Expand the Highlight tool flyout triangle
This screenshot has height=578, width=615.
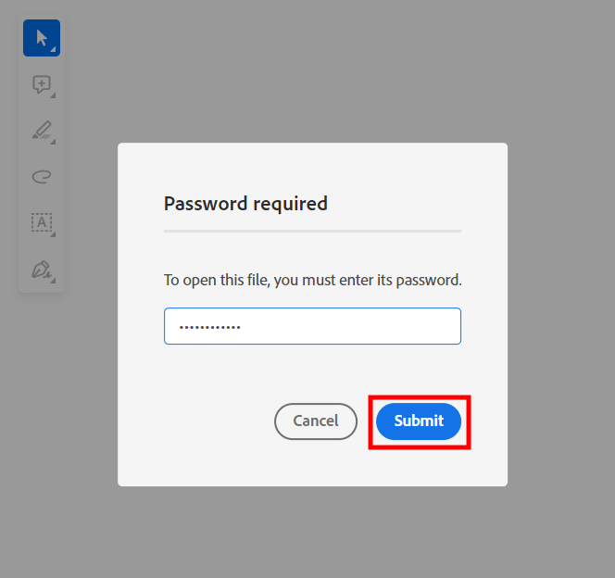point(54,143)
